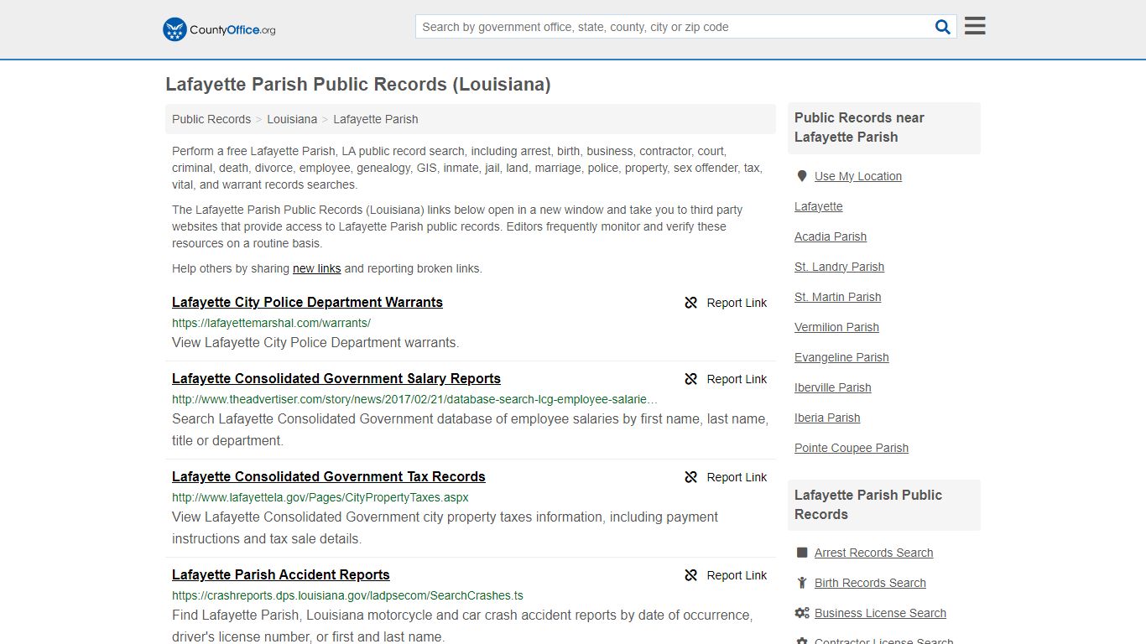Click broken-link icon for Police Department Warrants
This screenshot has height=644, width=1146.
pyautogui.click(x=691, y=303)
